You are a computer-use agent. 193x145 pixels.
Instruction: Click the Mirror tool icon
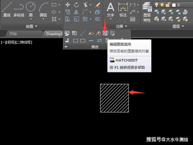coord(77,12)
